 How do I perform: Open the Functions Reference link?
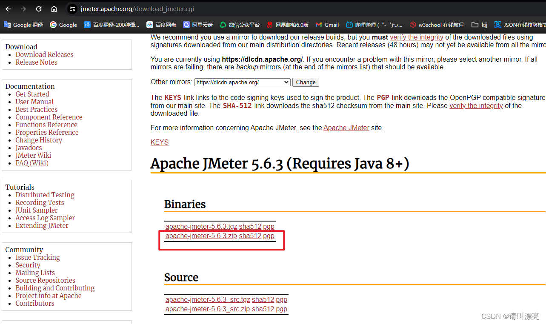coord(46,125)
